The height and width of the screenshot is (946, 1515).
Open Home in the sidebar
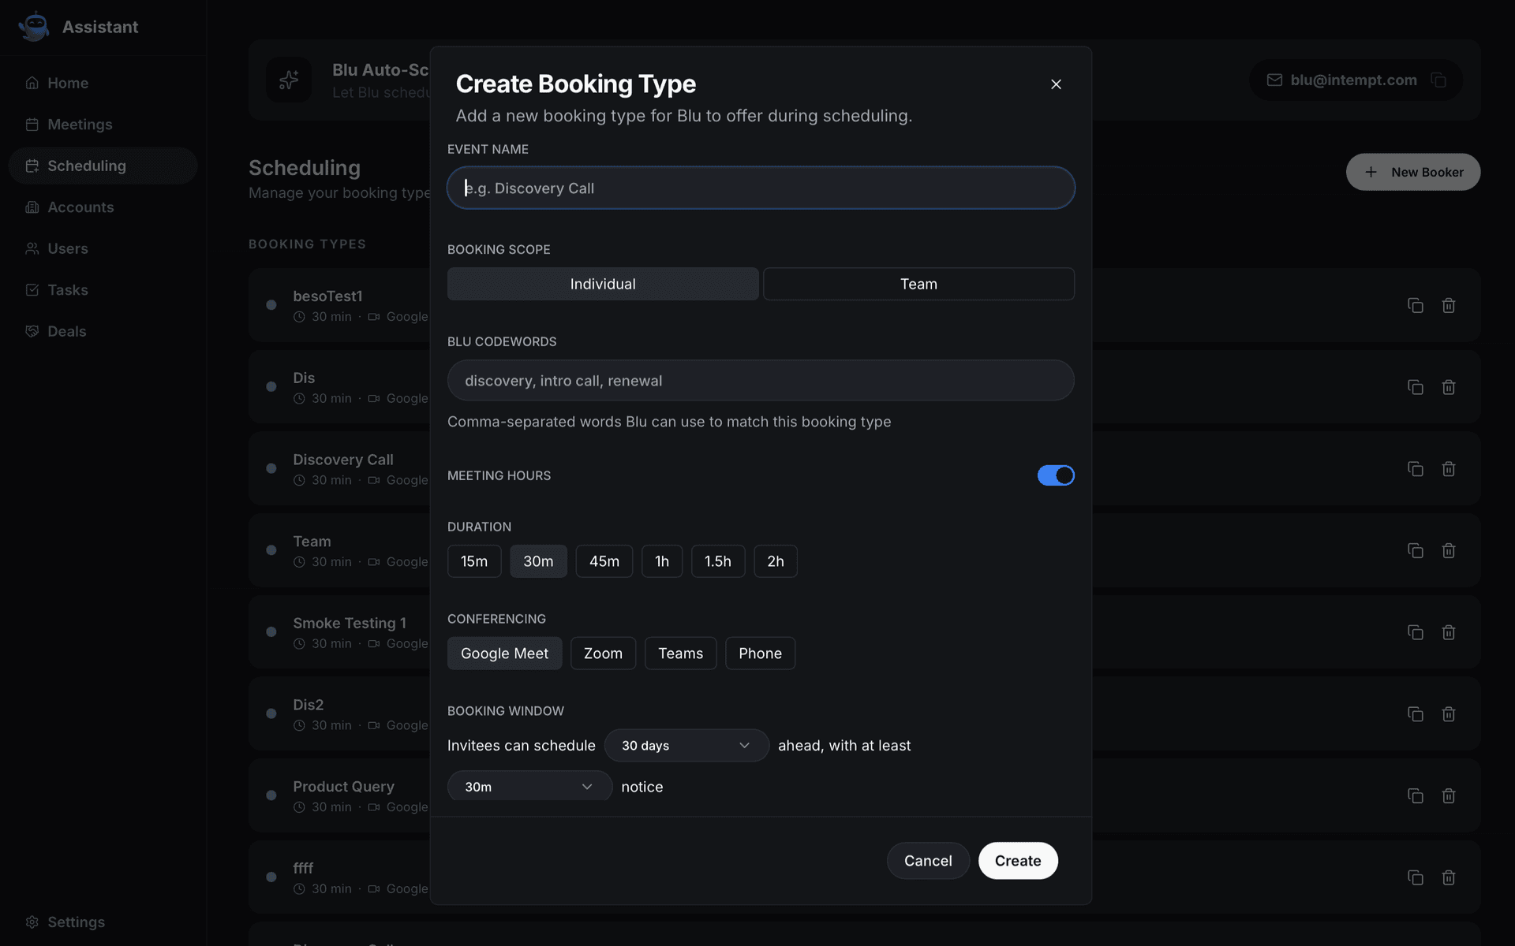[103, 83]
